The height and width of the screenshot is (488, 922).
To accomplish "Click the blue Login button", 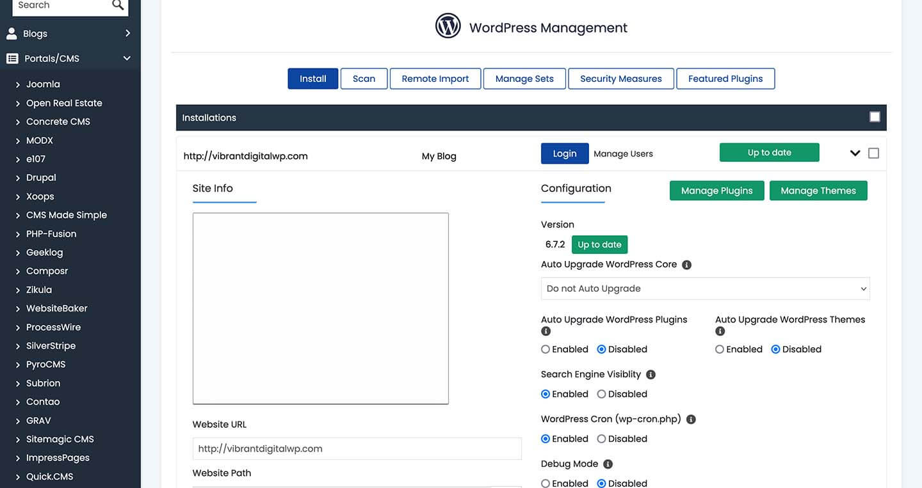I will [x=565, y=153].
